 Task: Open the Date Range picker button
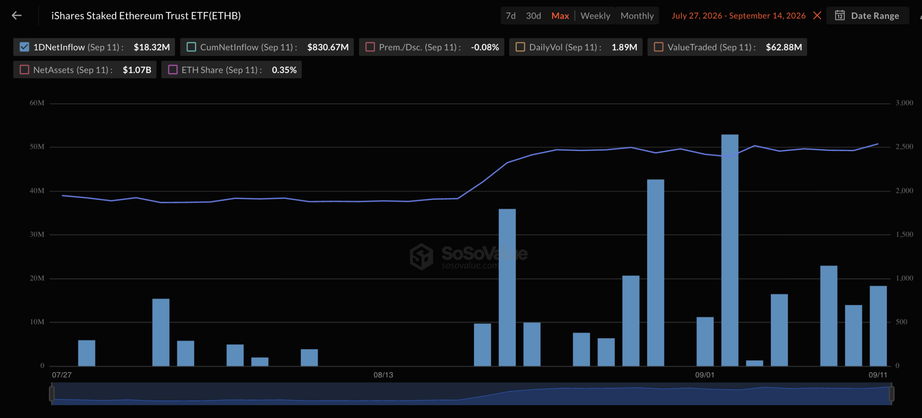[867, 15]
